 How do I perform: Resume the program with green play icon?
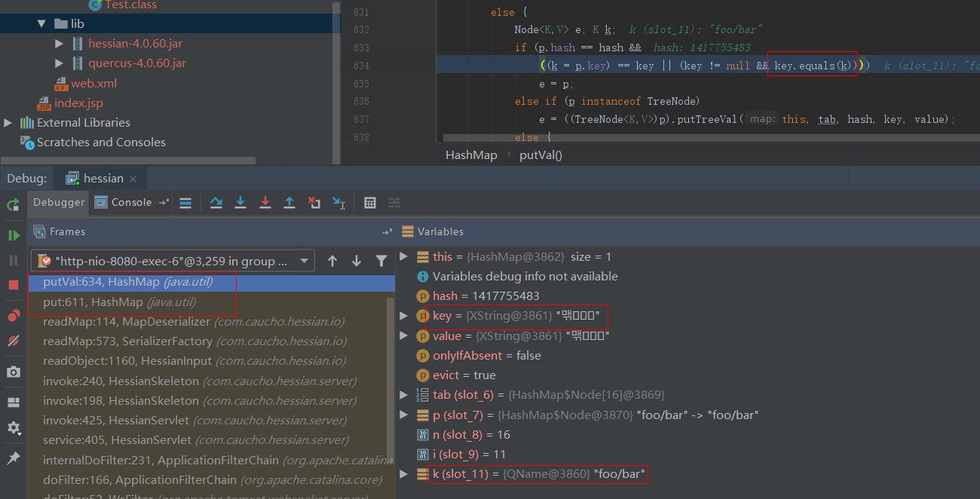(14, 235)
